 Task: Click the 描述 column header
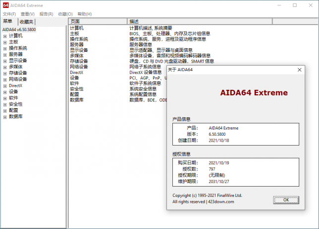pyautogui.click(x=200, y=21)
